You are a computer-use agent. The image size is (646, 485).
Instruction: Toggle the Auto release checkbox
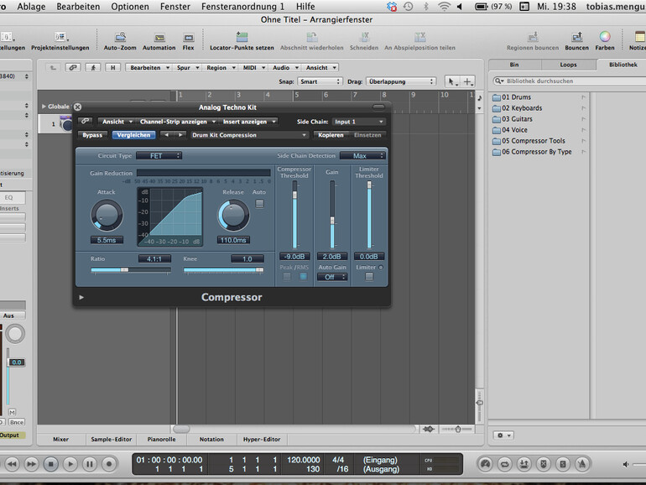tap(259, 203)
